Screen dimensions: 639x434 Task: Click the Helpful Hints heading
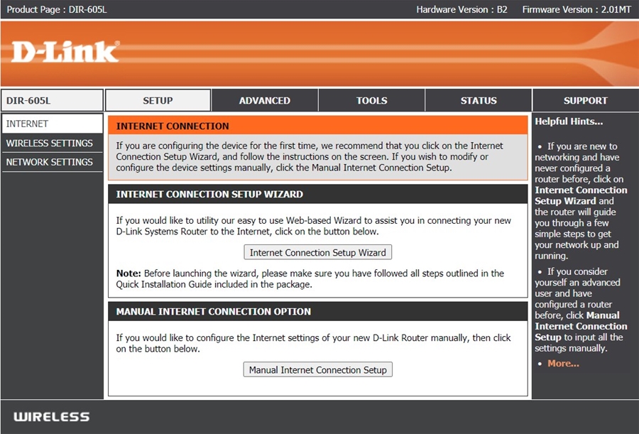[x=569, y=121]
